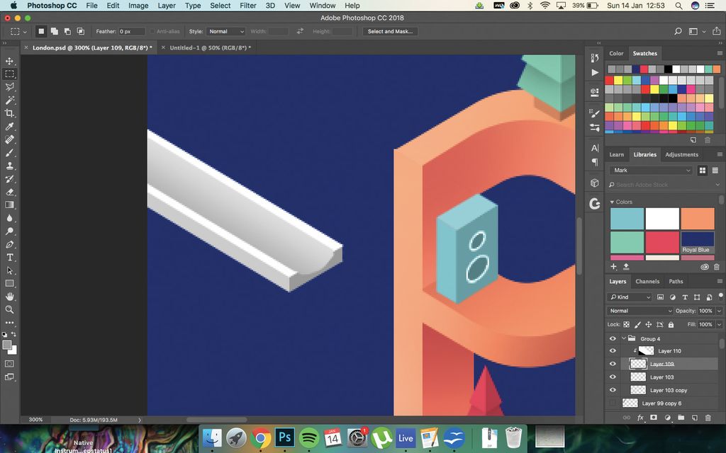Delete the selected layer via trash icon

point(708,418)
